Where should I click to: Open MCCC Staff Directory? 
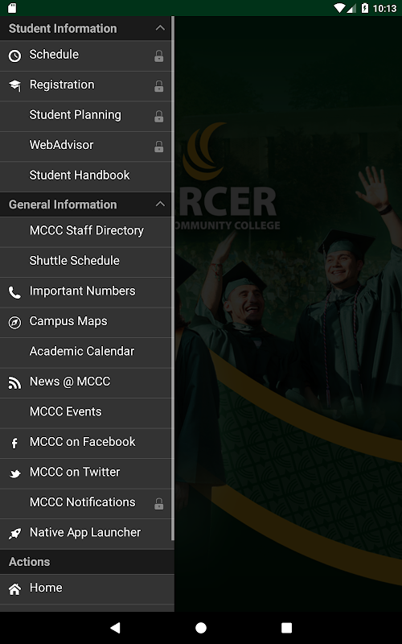pos(85,232)
